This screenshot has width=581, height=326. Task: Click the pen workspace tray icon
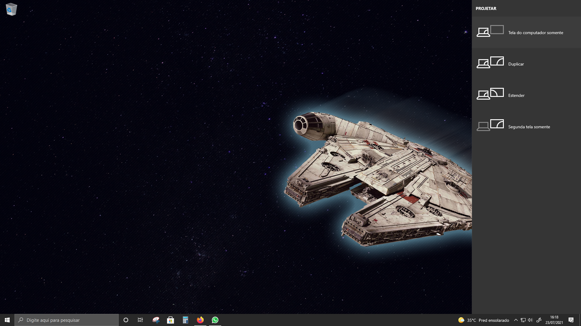coord(539,320)
